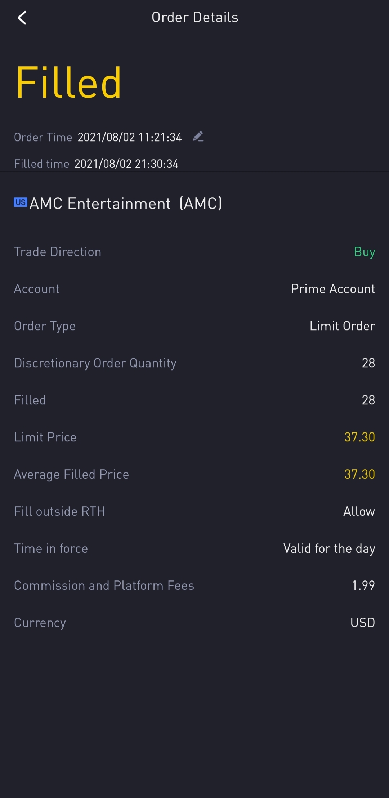
Task: Select the Order Time timestamp 11:21:34
Action: point(130,137)
